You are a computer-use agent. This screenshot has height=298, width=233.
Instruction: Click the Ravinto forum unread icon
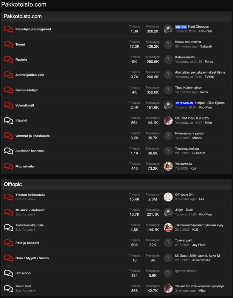[8, 60]
